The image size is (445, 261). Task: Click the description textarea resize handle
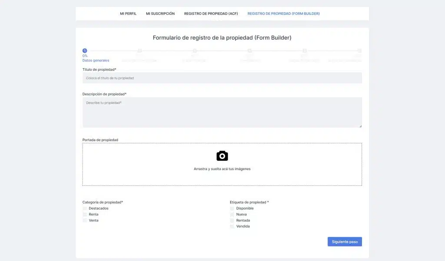pyautogui.click(x=360, y=126)
